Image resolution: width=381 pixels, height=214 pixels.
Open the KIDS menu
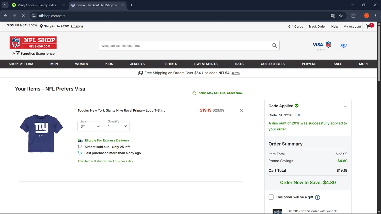click(109, 64)
